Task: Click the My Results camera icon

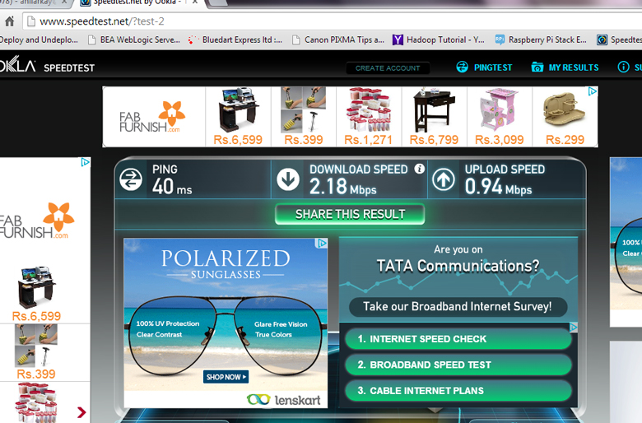Action: (537, 67)
